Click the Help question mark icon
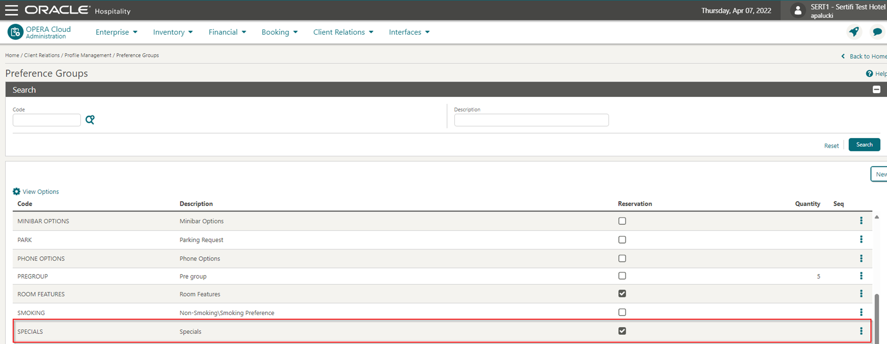 (x=869, y=73)
